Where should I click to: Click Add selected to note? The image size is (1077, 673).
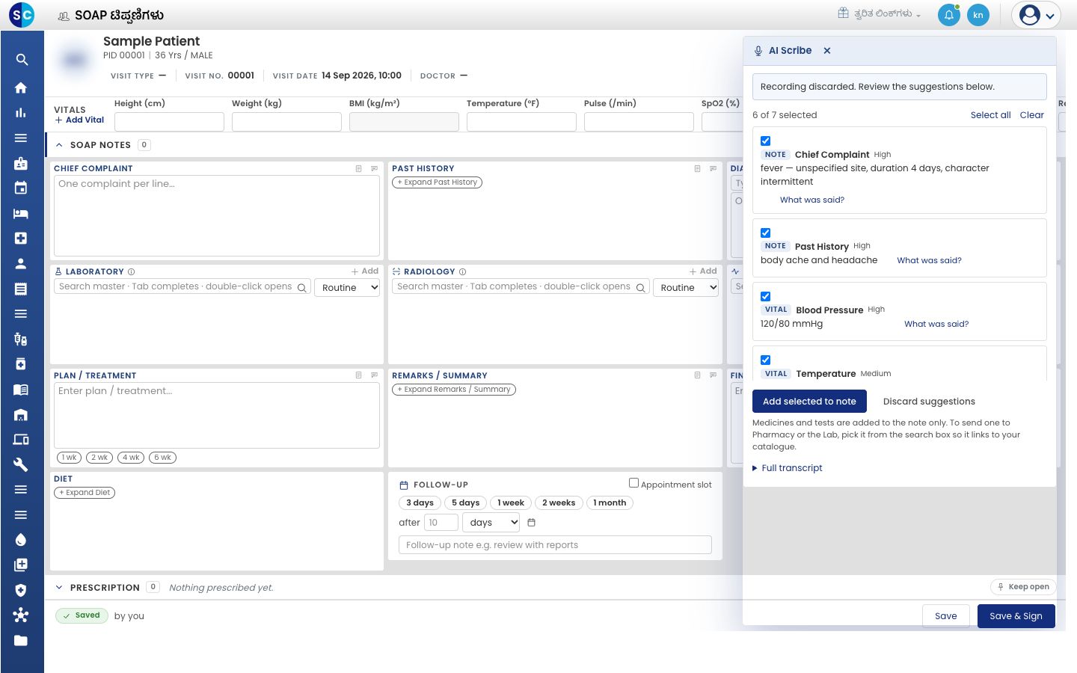(x=809, y=402)
